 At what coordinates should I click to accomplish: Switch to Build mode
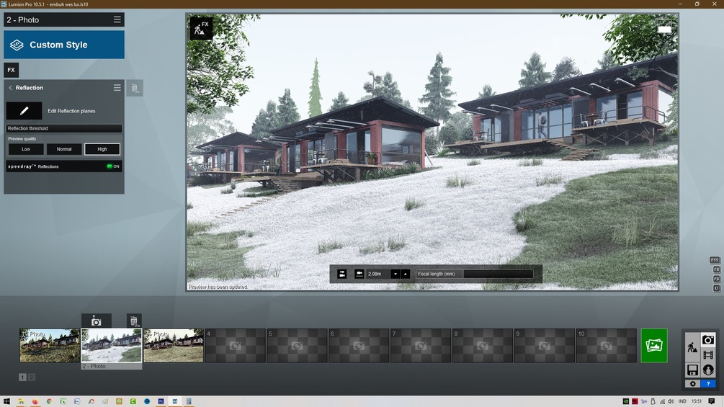pyautogui.click(x=692, y=347)
